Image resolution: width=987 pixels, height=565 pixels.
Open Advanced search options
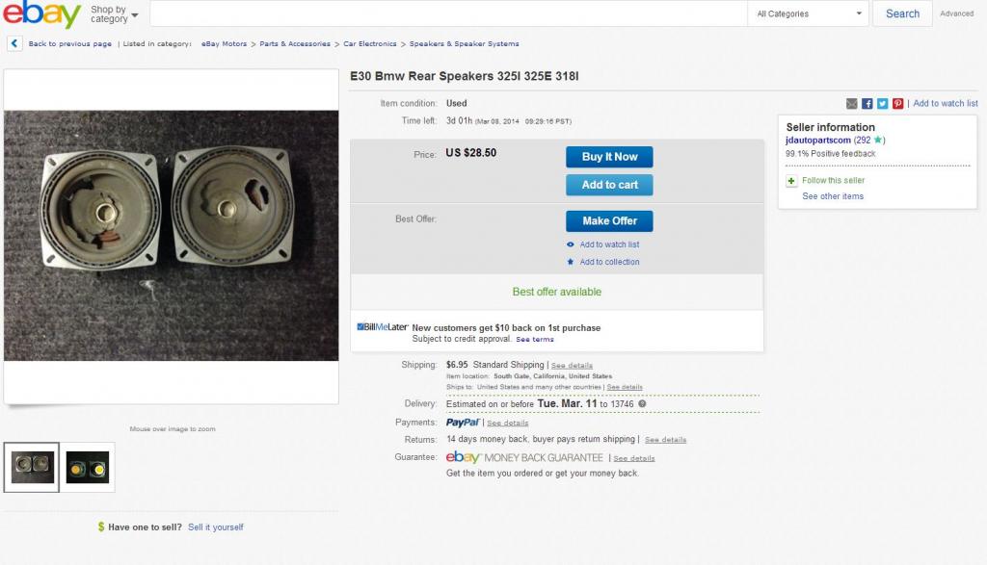956,14
